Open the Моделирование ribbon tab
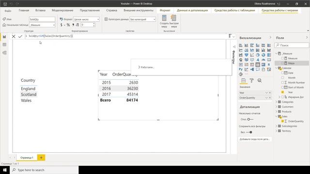310x174 pixels. coord(62,10)
